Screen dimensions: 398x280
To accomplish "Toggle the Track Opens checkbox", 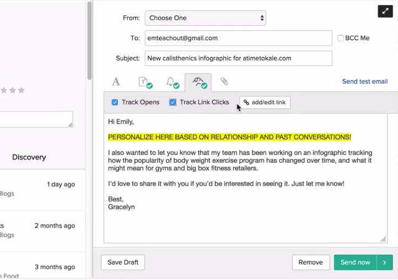I will pos(115,102).
